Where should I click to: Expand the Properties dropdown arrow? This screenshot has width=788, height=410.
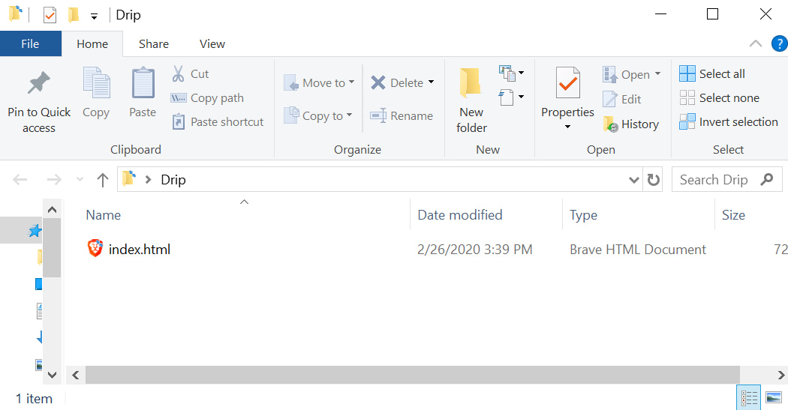(568, 127)
